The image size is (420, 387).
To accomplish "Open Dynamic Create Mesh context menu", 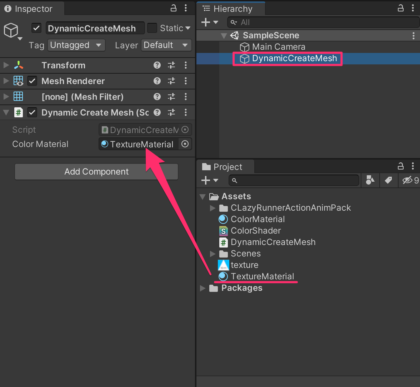I will (186, 112).
